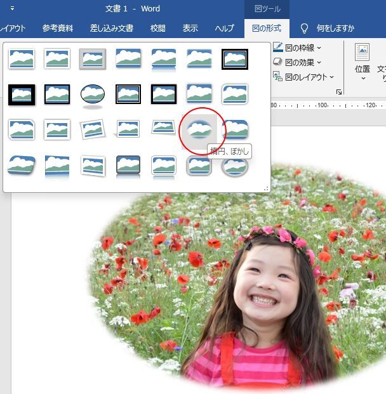
Task: Apply the Center Shadow Rectangle style
Action: click(199, 95)
